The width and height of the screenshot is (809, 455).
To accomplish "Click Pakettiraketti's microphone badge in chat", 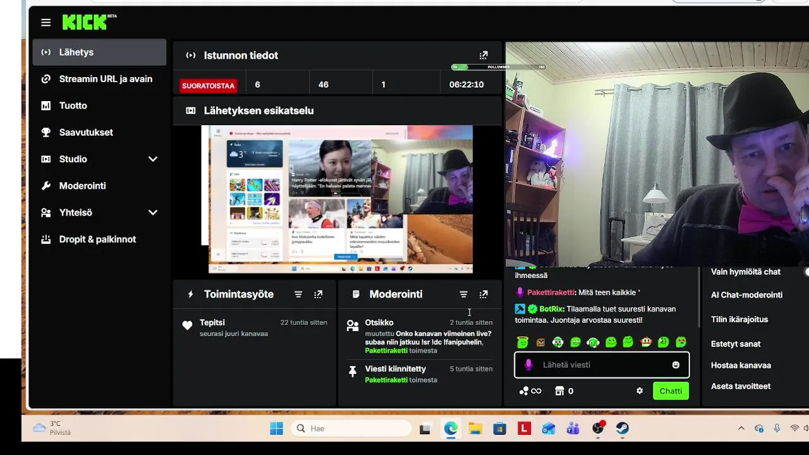I will pos(520,293).
